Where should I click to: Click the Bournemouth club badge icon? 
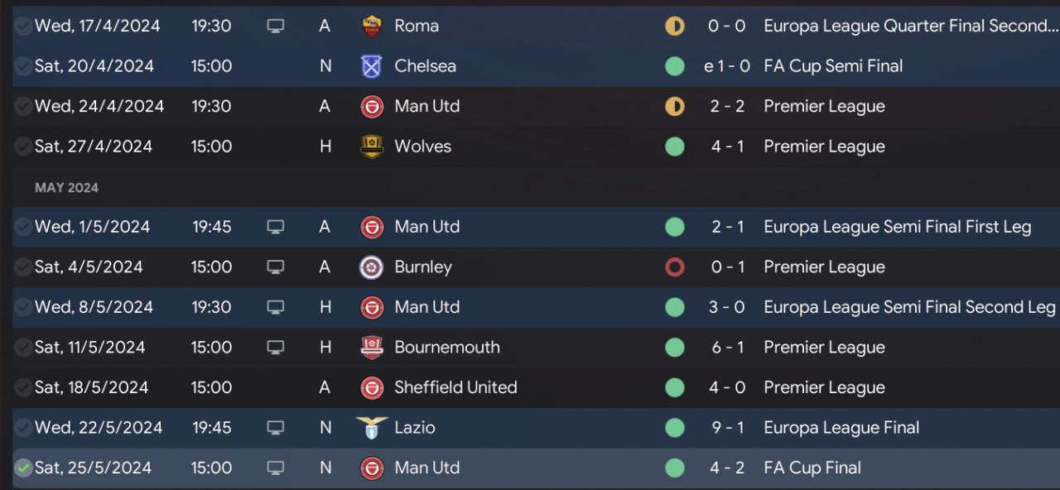(372, 348)
